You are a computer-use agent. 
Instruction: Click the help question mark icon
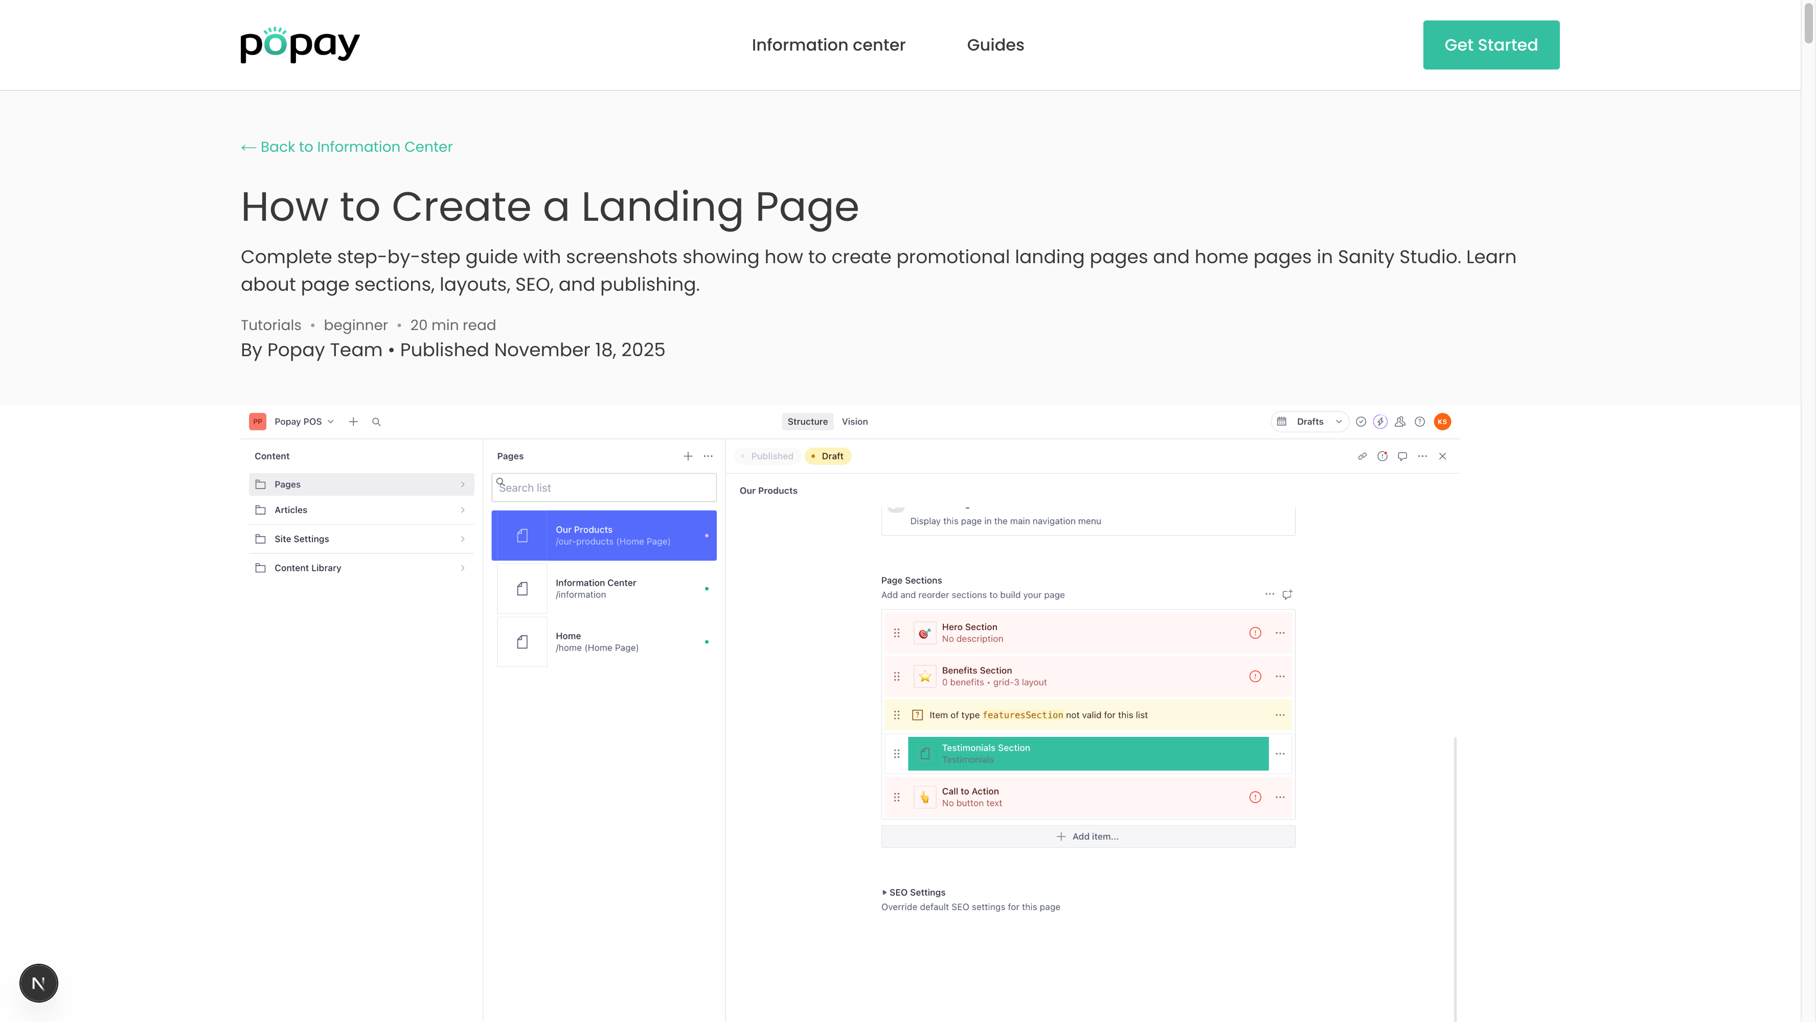(1420, 422)
